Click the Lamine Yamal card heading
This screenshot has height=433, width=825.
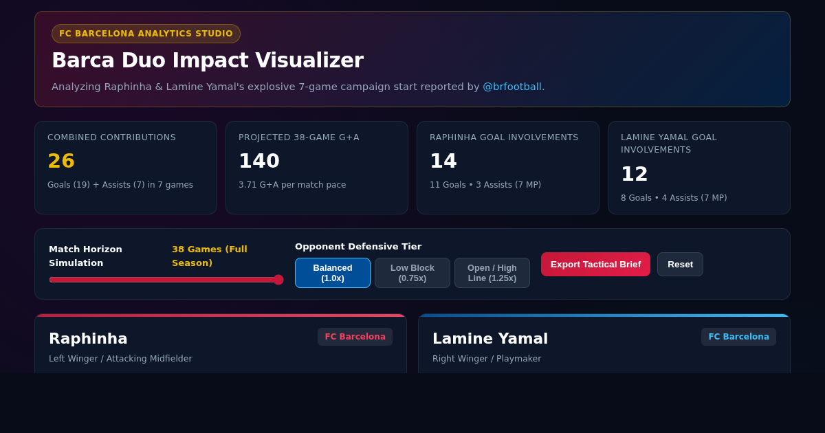(x=490, y=338)
